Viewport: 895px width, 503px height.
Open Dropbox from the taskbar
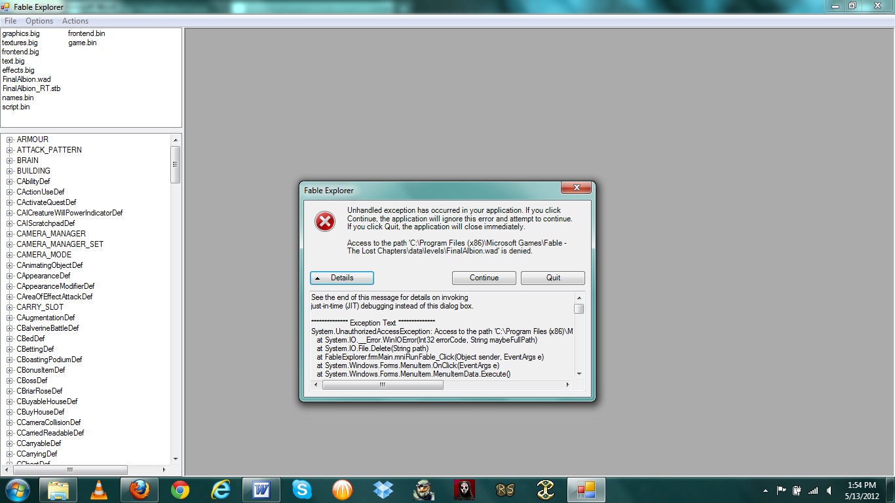coord(383,490)
